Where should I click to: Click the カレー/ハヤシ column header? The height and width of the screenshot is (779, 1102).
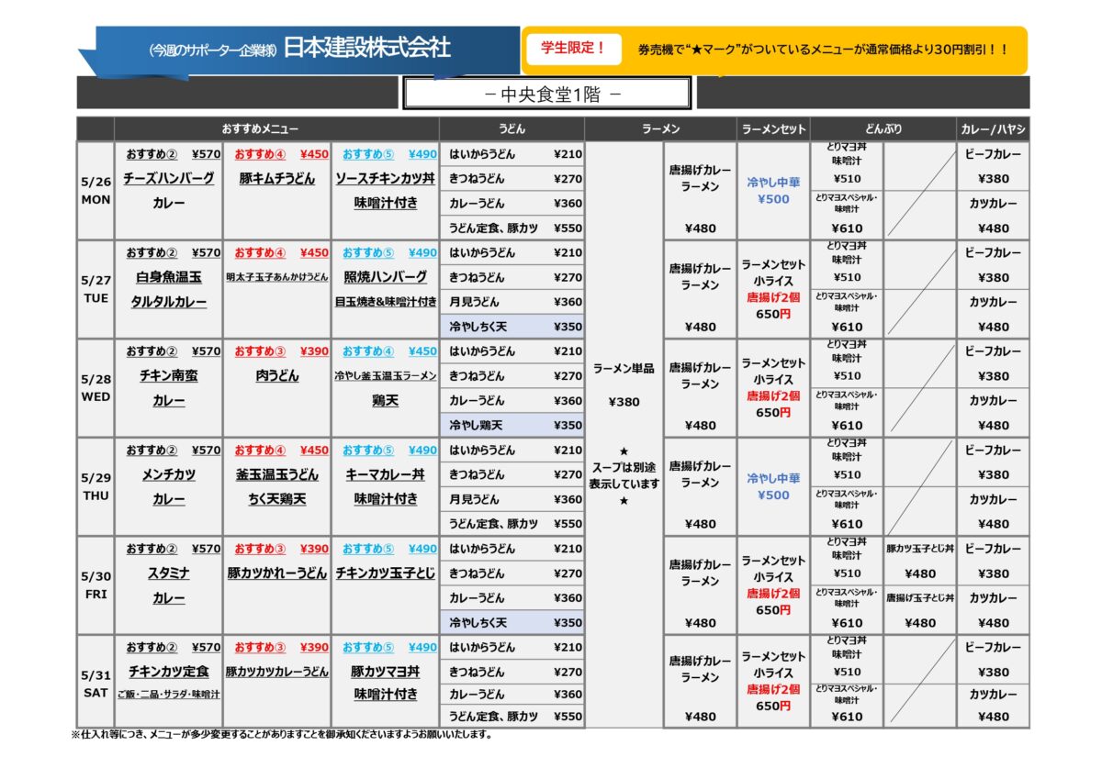(x=993, y=129)
